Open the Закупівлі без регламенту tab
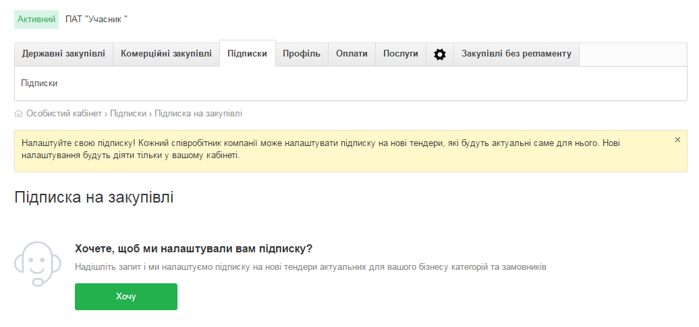The image size is (699, 327). tap(516, 54)
